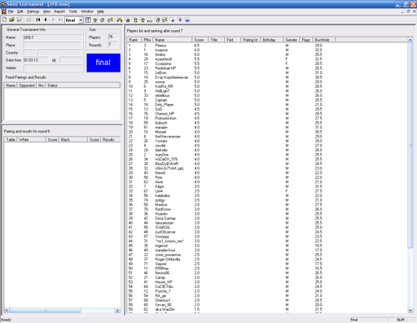Click the tournament Name field with OFB-7
The width and height of the screenshot is (417, 323).
(52, 37)
